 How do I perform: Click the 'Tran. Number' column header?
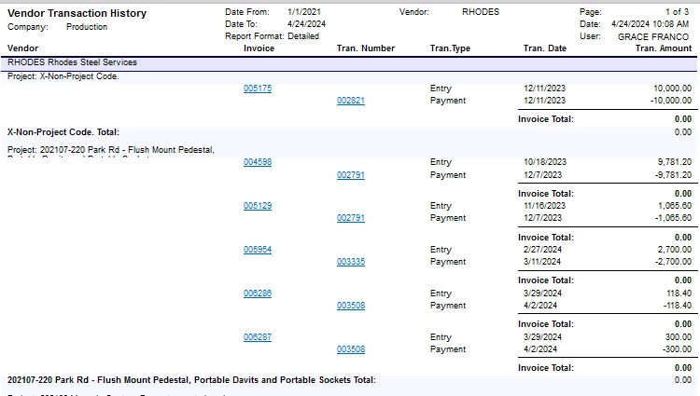(366, 48)
